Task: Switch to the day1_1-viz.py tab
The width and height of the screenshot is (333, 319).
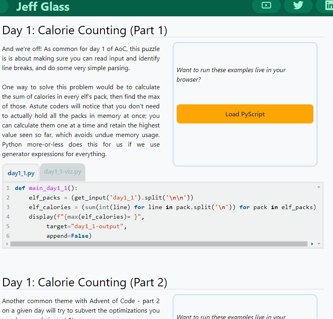Action: point(63,172)
